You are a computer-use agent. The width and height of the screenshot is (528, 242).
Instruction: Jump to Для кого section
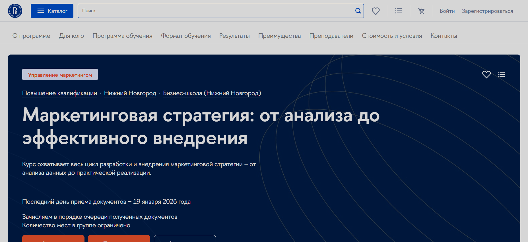coord(71,36)
